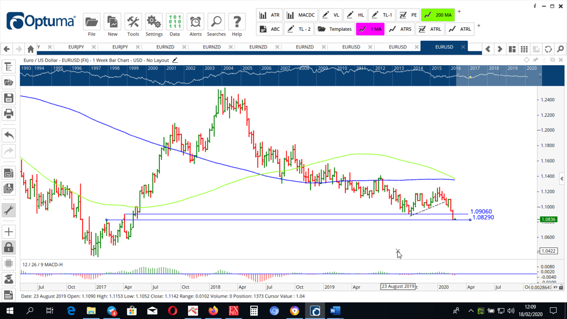The width and height of the screenshot is (567, 319).
Task: Open the File menu
Action: click(91, 25)
